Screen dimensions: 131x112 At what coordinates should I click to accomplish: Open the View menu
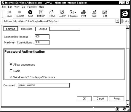pyautogui.click(x=17, y=7)
